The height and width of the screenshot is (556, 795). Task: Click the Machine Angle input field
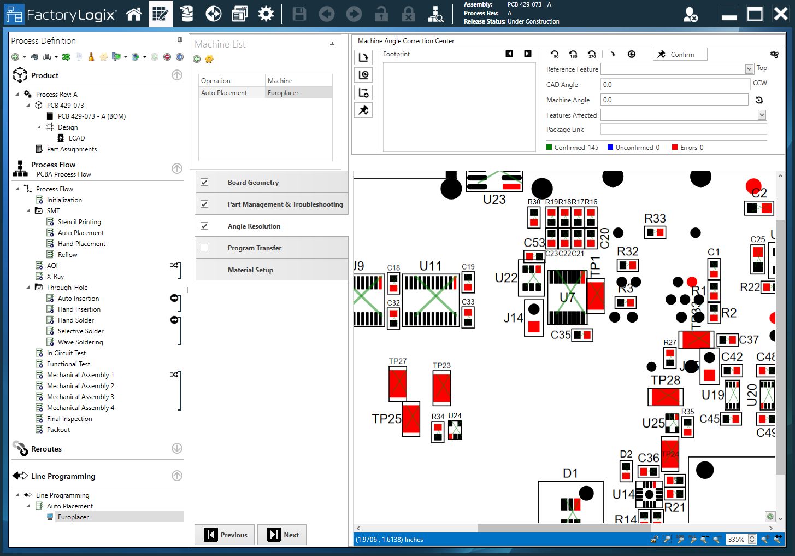[674, 100]
